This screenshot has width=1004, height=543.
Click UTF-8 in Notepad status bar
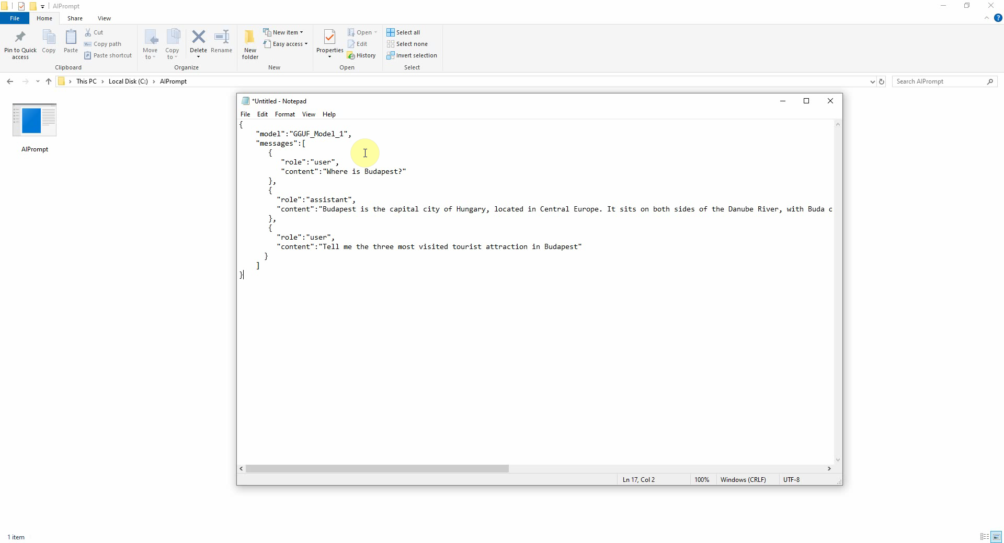pos(791,480)
